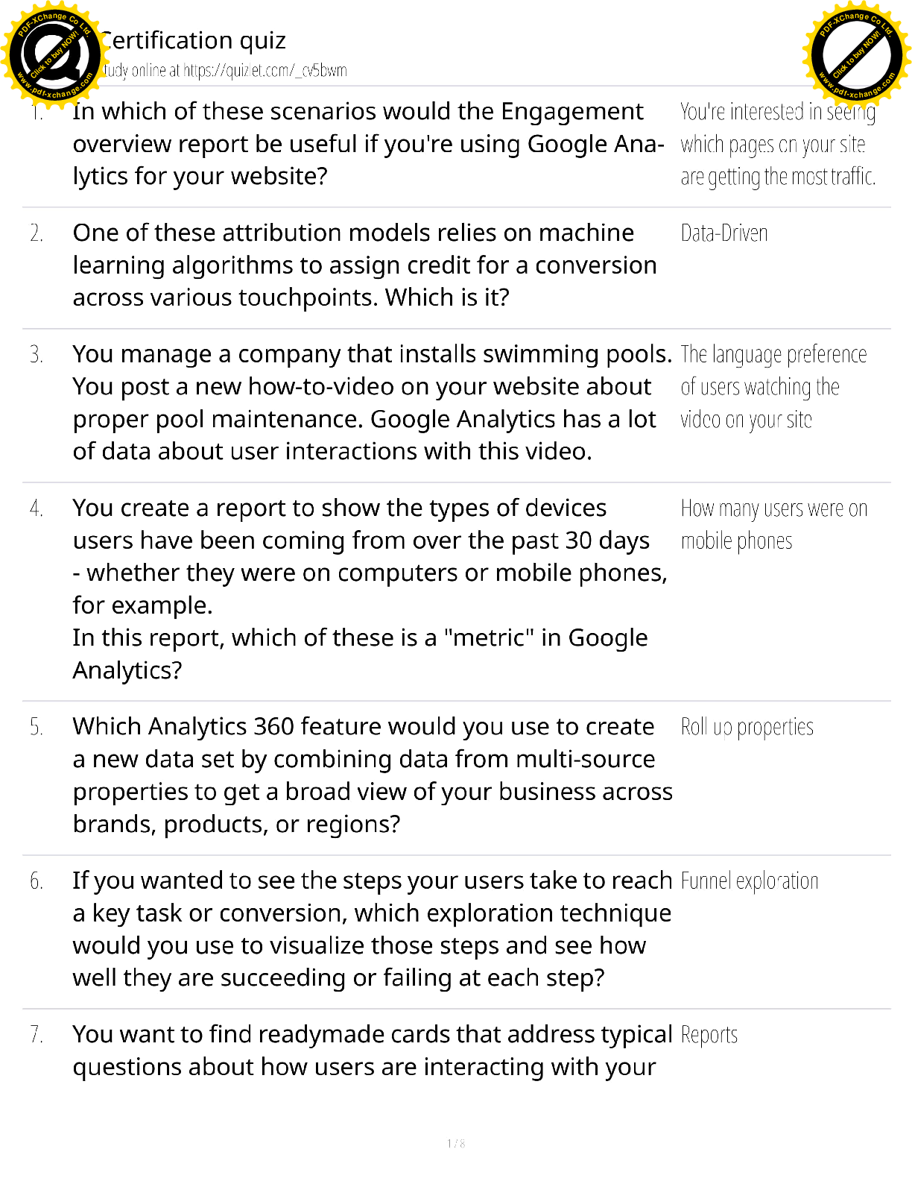Viewport: 912px width, 1181px height.
Task: Click the answer about language preference of users
Action: pos(773,387)
